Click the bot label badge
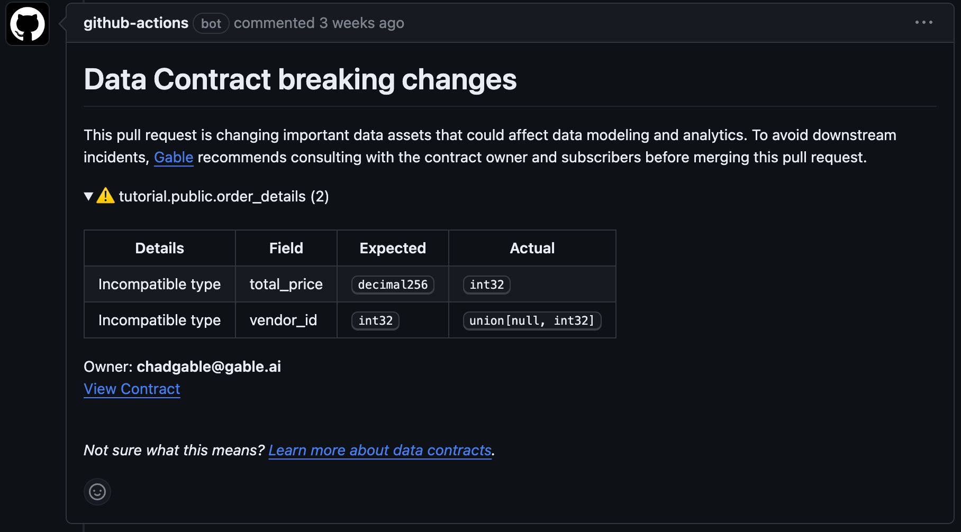This screenshot has width=961, height=532. [211, 23]
